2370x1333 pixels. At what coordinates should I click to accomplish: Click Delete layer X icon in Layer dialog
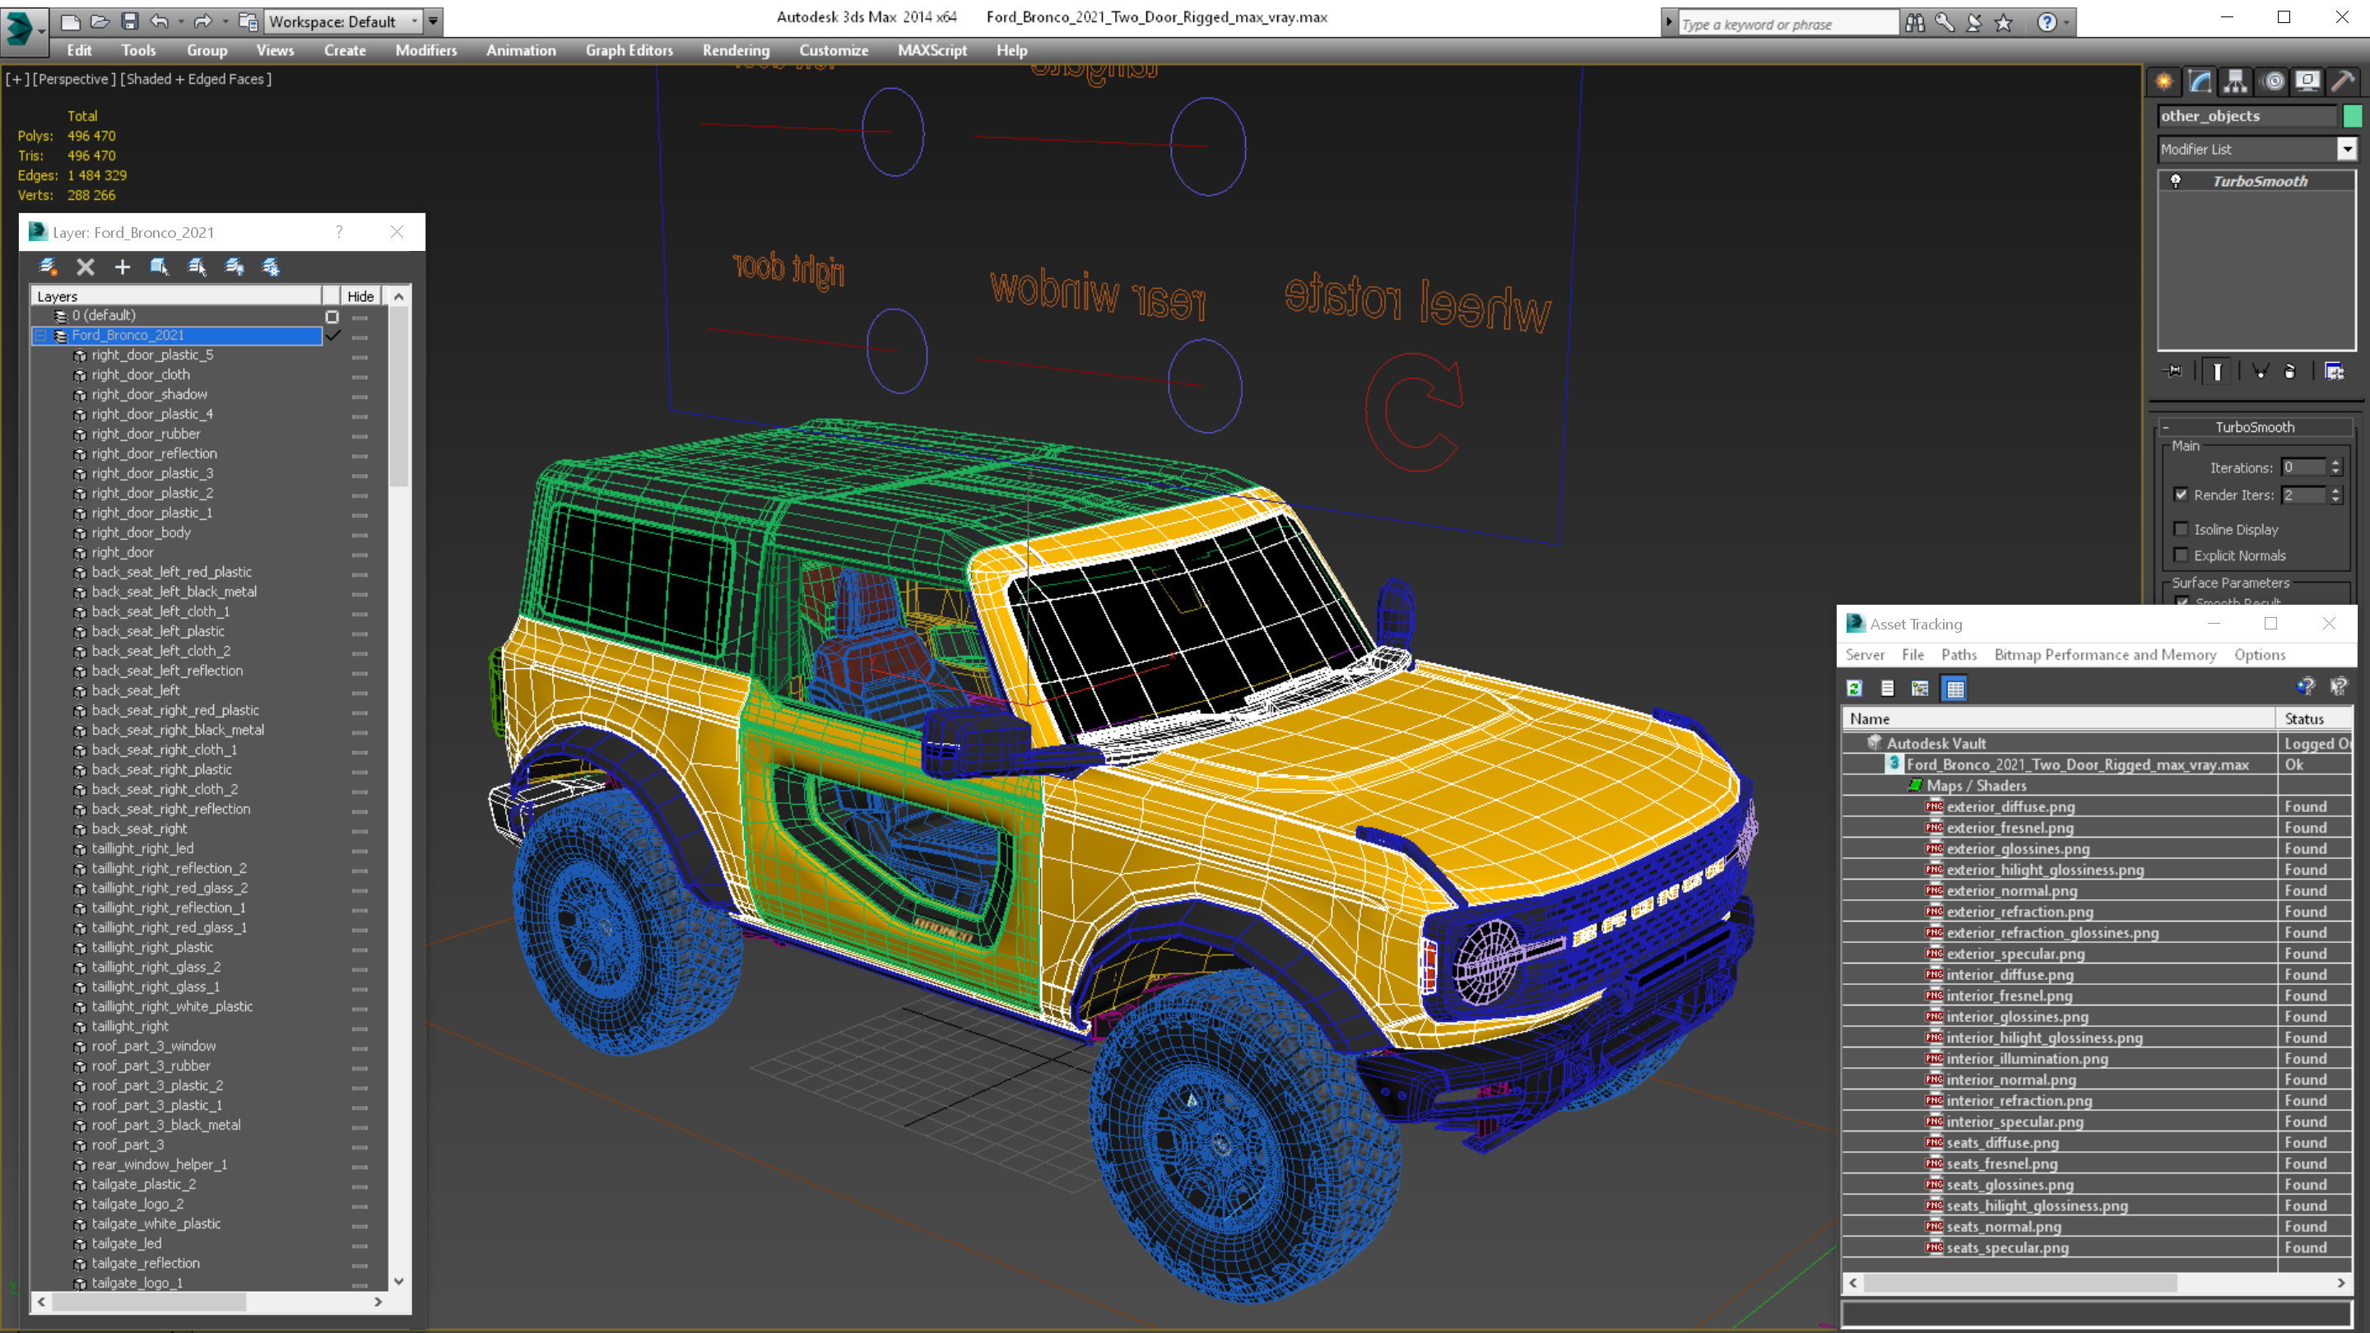pyautogui.click(x=86, y=267)
